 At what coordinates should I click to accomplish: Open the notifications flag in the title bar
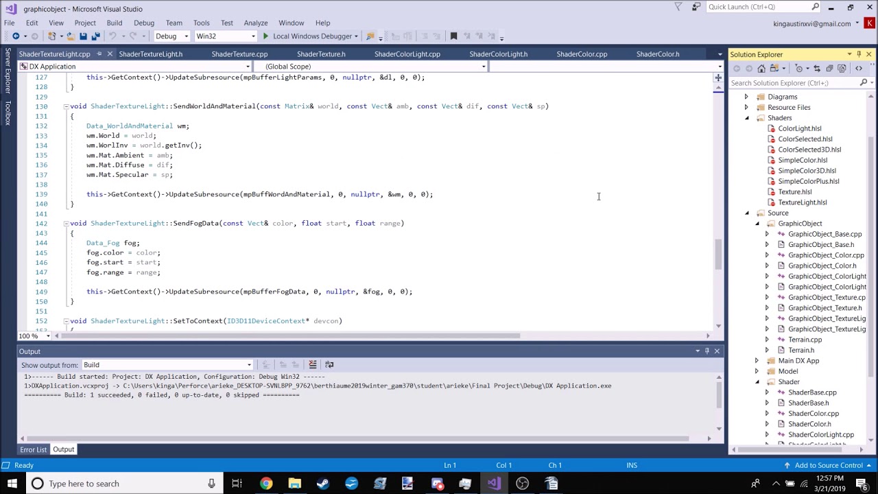point(678,8)
